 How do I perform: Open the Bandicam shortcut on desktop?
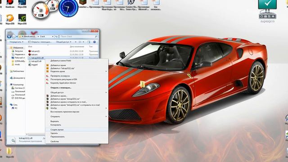point(10,4)
